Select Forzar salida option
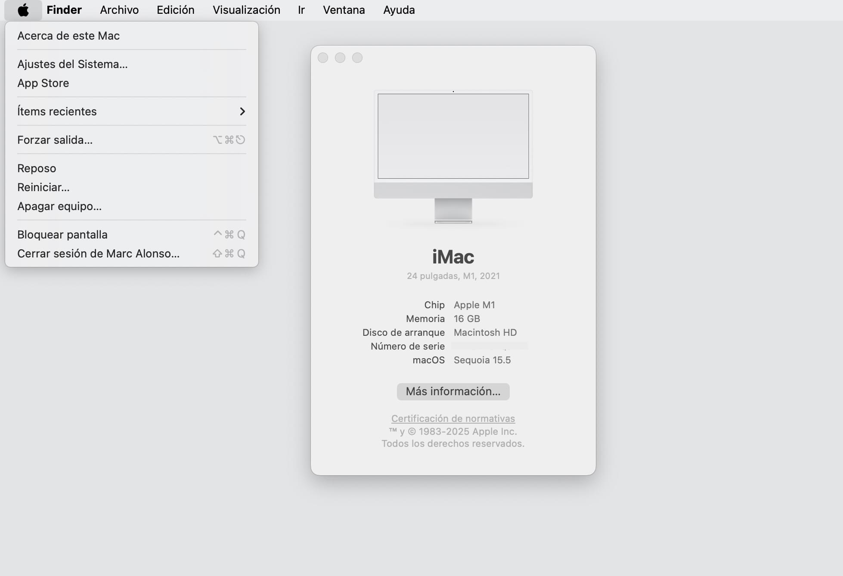Screen dimensions: 843x576 coord(132,140)
